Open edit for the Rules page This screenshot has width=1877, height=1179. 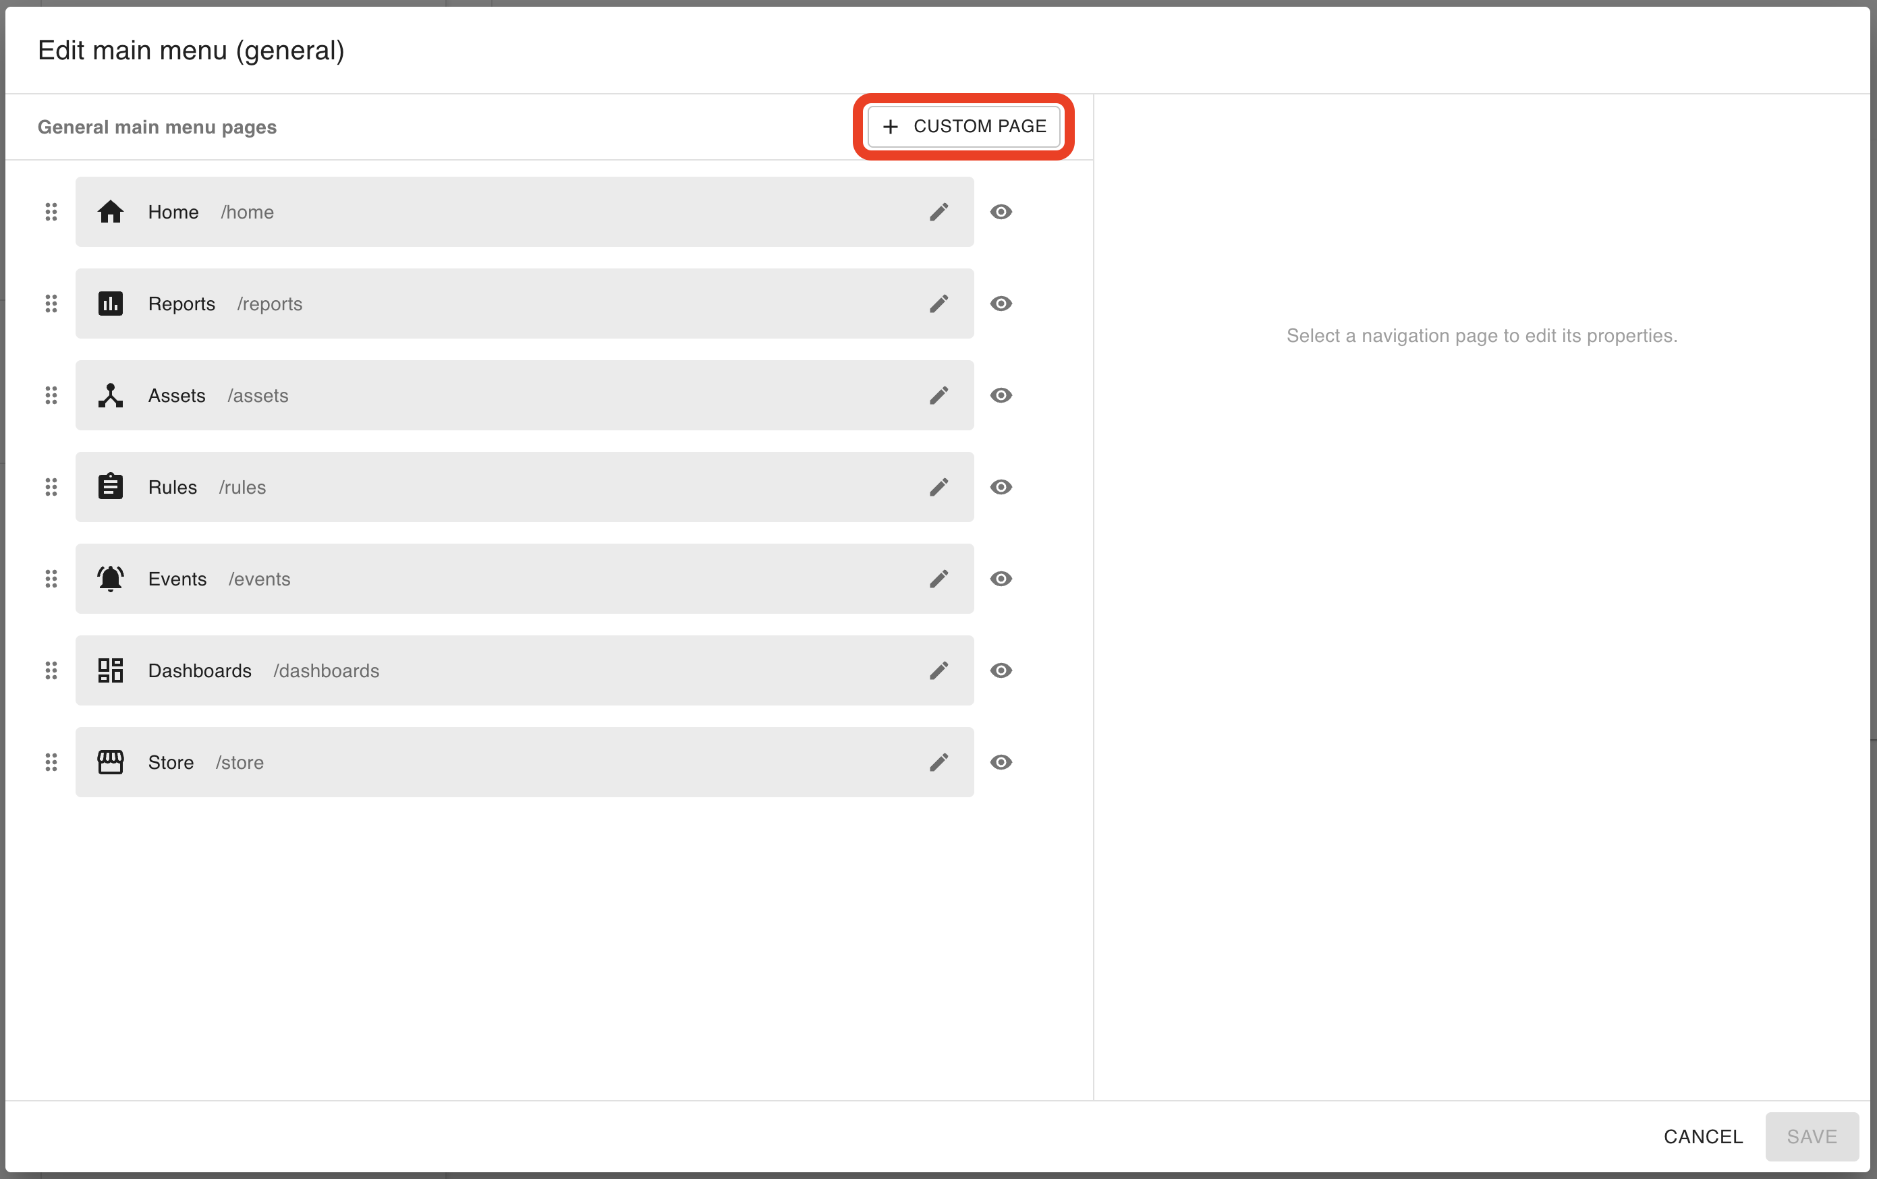tap(938, 487)
